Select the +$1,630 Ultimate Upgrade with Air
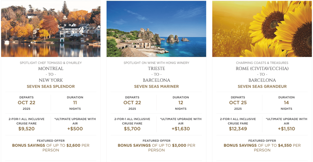The width and height of the screenshot is (313, 162). click(181, 129)
